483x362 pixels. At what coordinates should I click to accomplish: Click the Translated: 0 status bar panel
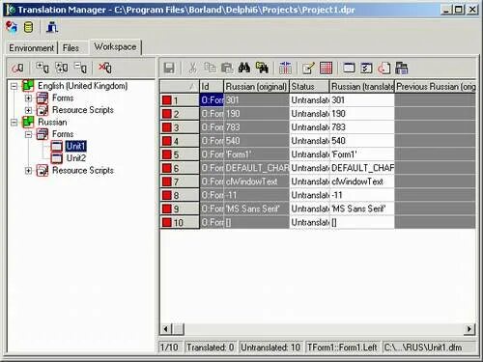coord(211,348)
